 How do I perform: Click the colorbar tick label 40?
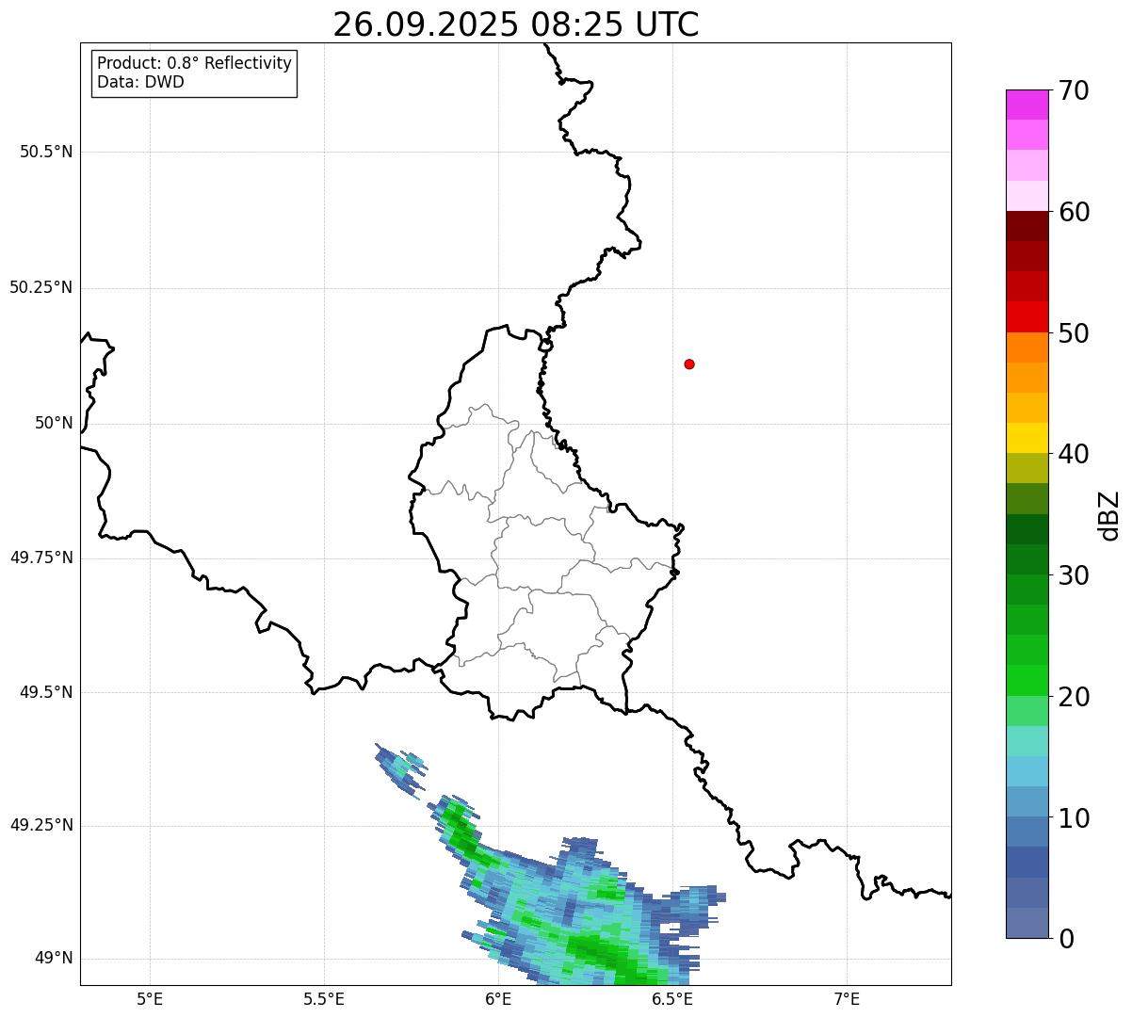1074,454
